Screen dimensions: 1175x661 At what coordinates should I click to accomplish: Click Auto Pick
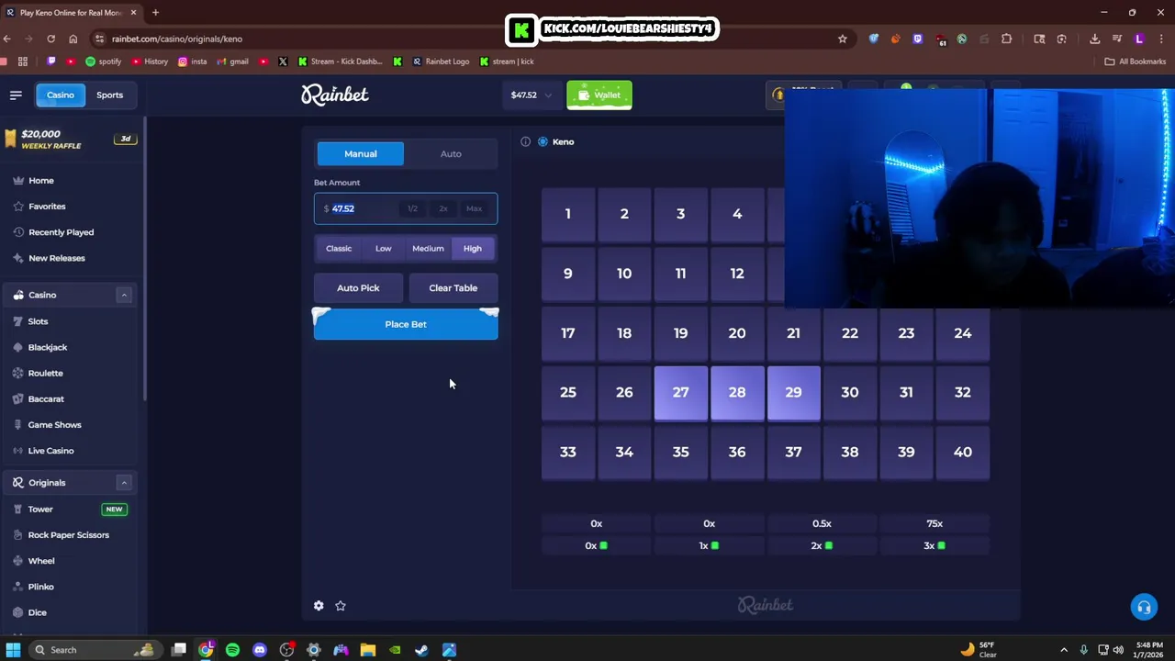pos(358,288)
